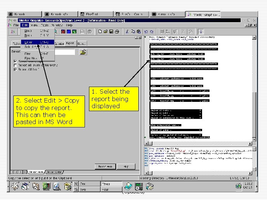
Task: Select the Report Delay bottom sheet tab
Action: click(54, 172)
